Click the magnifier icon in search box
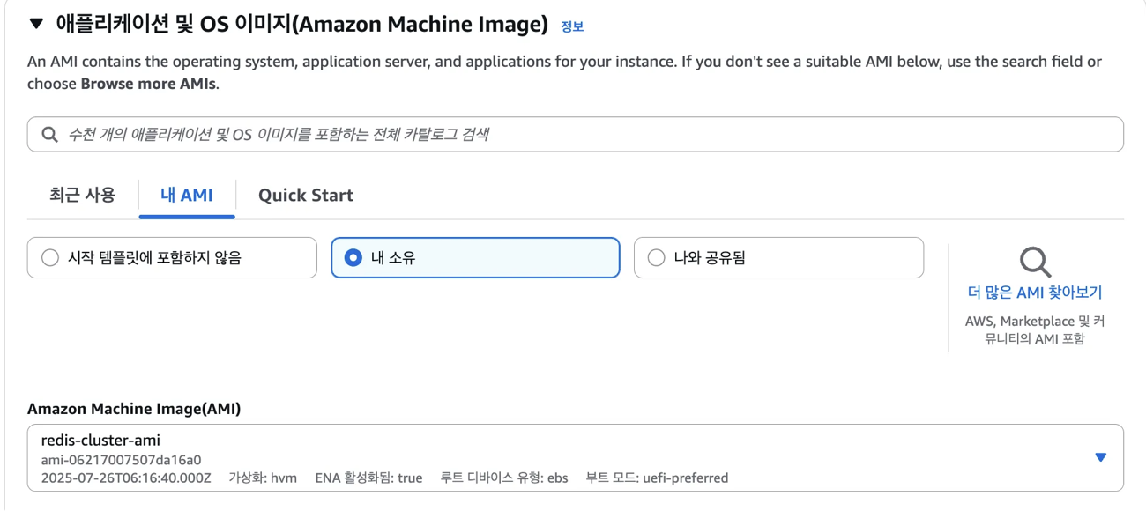 pos(49,135)
